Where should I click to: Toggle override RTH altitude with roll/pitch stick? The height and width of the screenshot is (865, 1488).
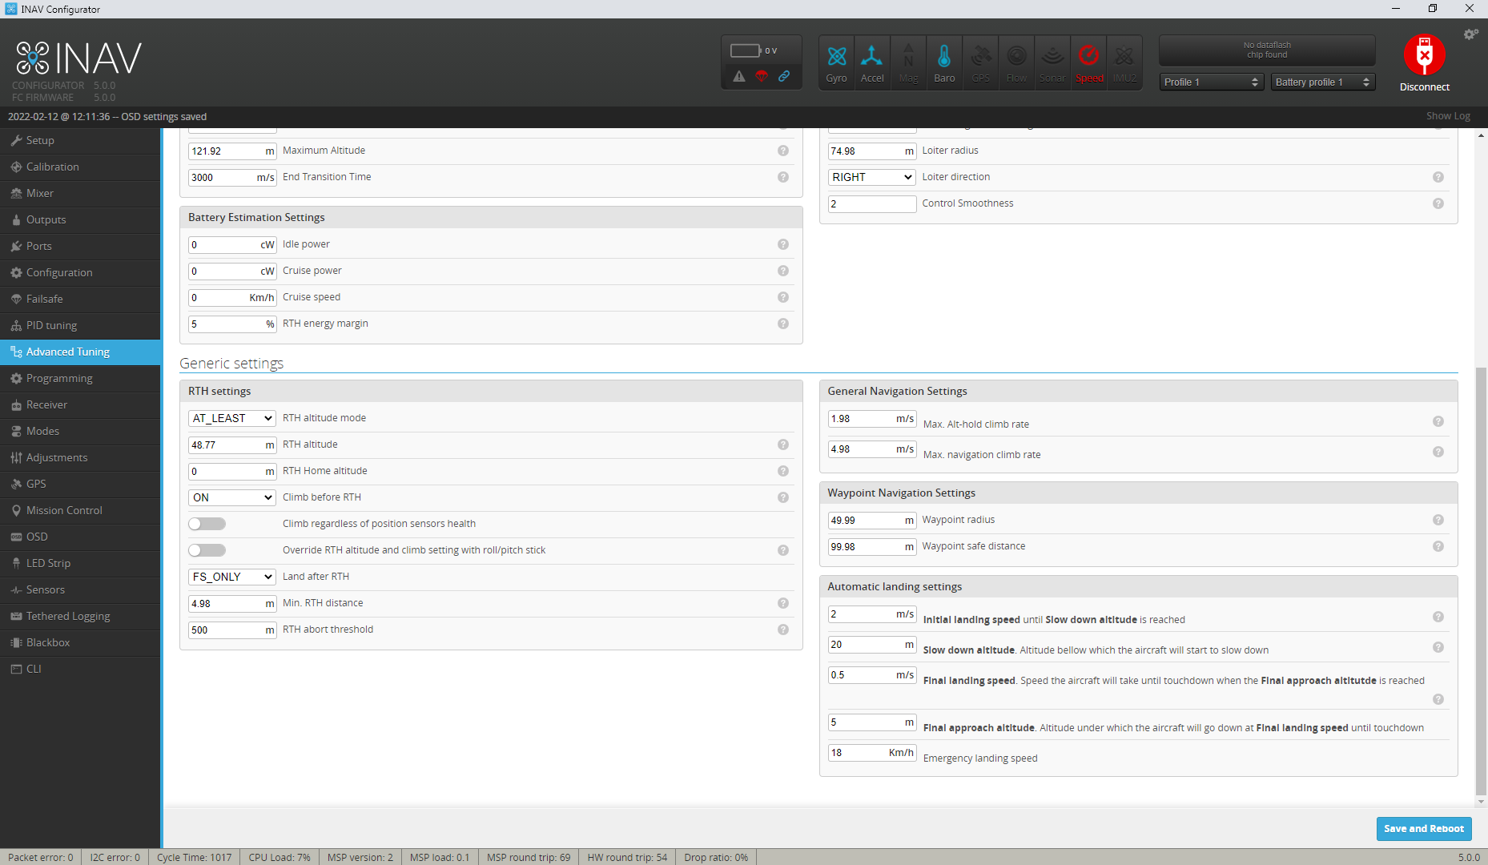tap(207, 550)
